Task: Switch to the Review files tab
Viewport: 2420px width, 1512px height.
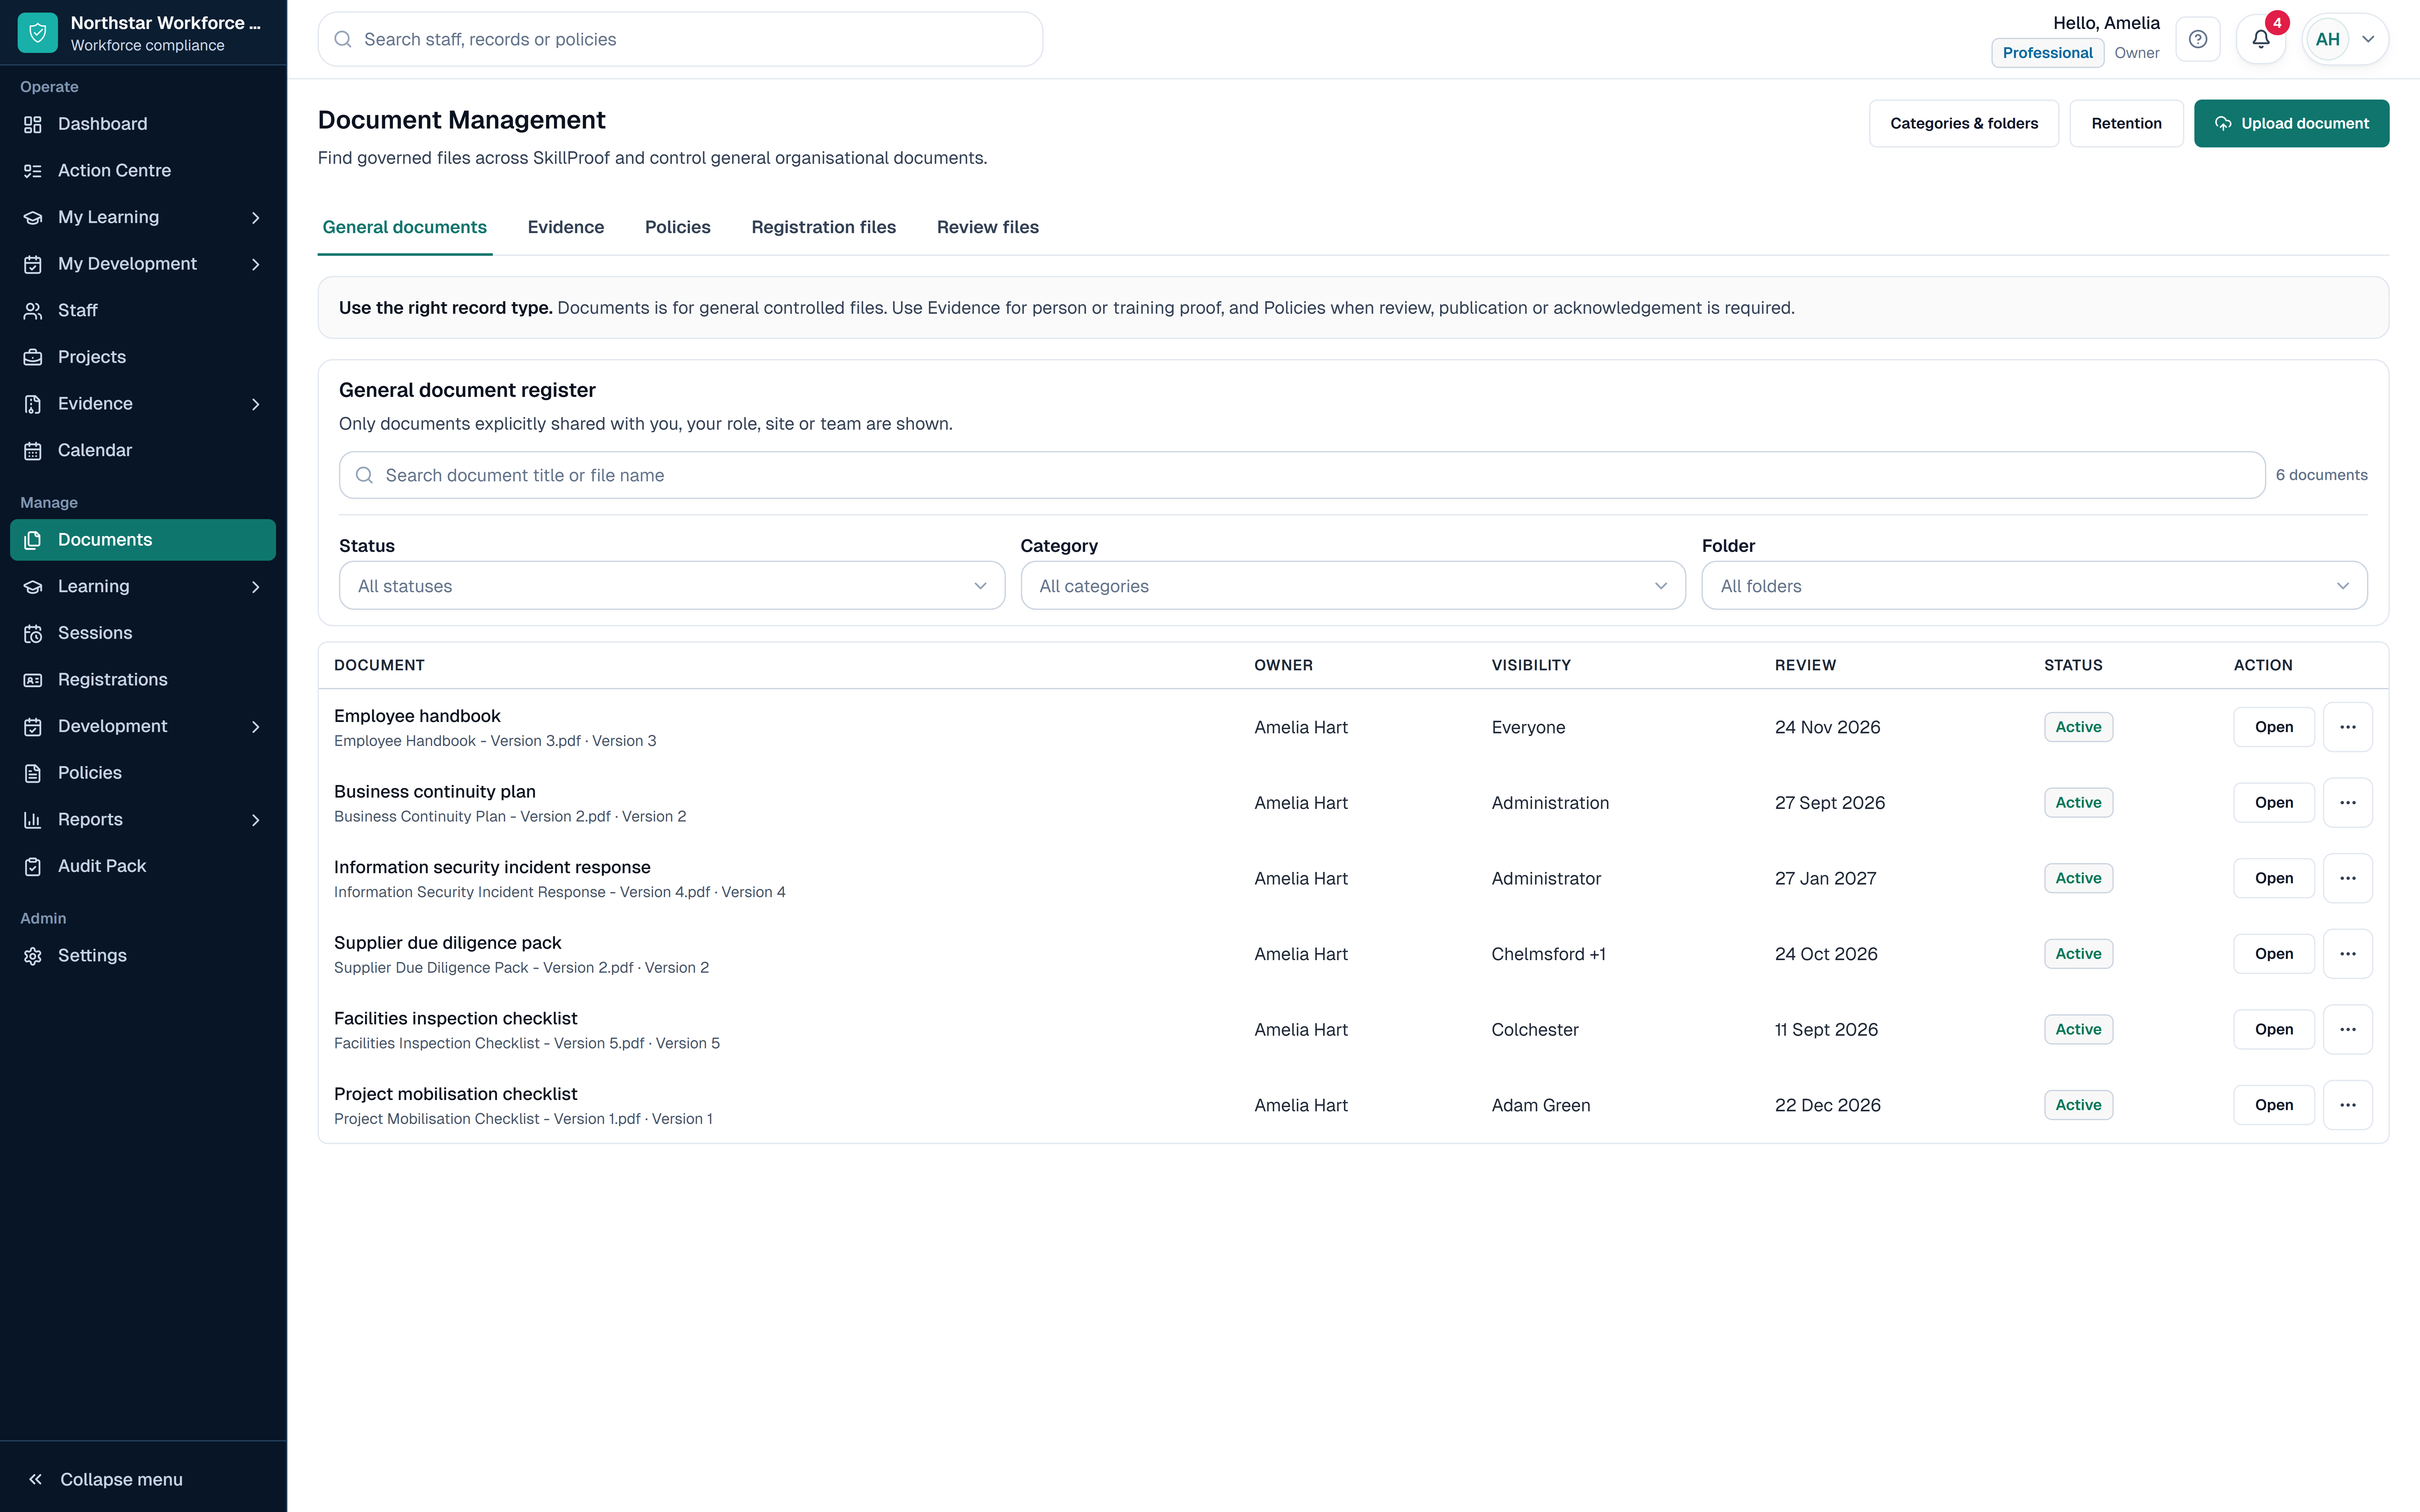Action: [988, 228]
